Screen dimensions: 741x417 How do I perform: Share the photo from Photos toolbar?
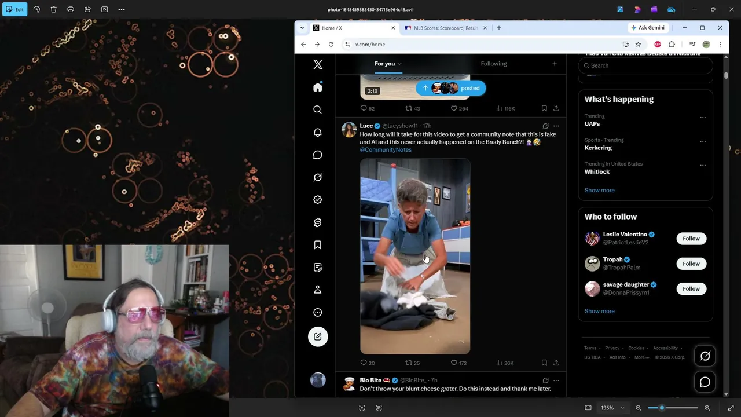pos(87,9)
